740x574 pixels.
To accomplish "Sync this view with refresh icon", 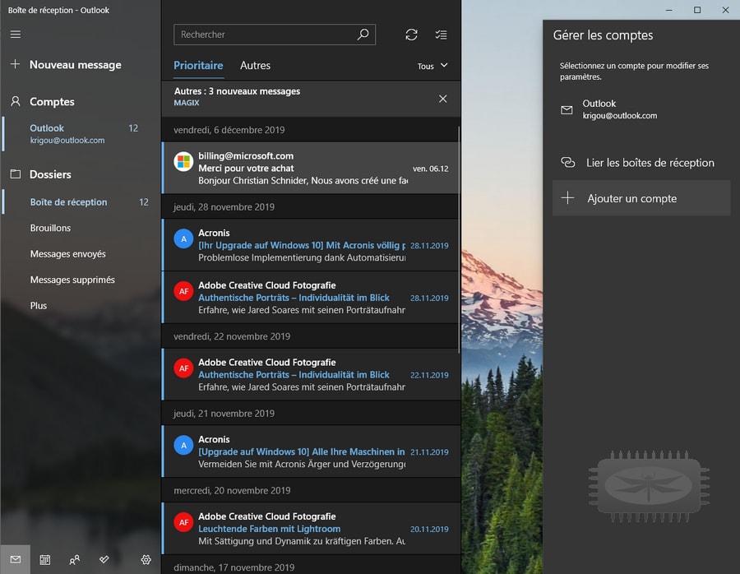I will coord(412,35).
